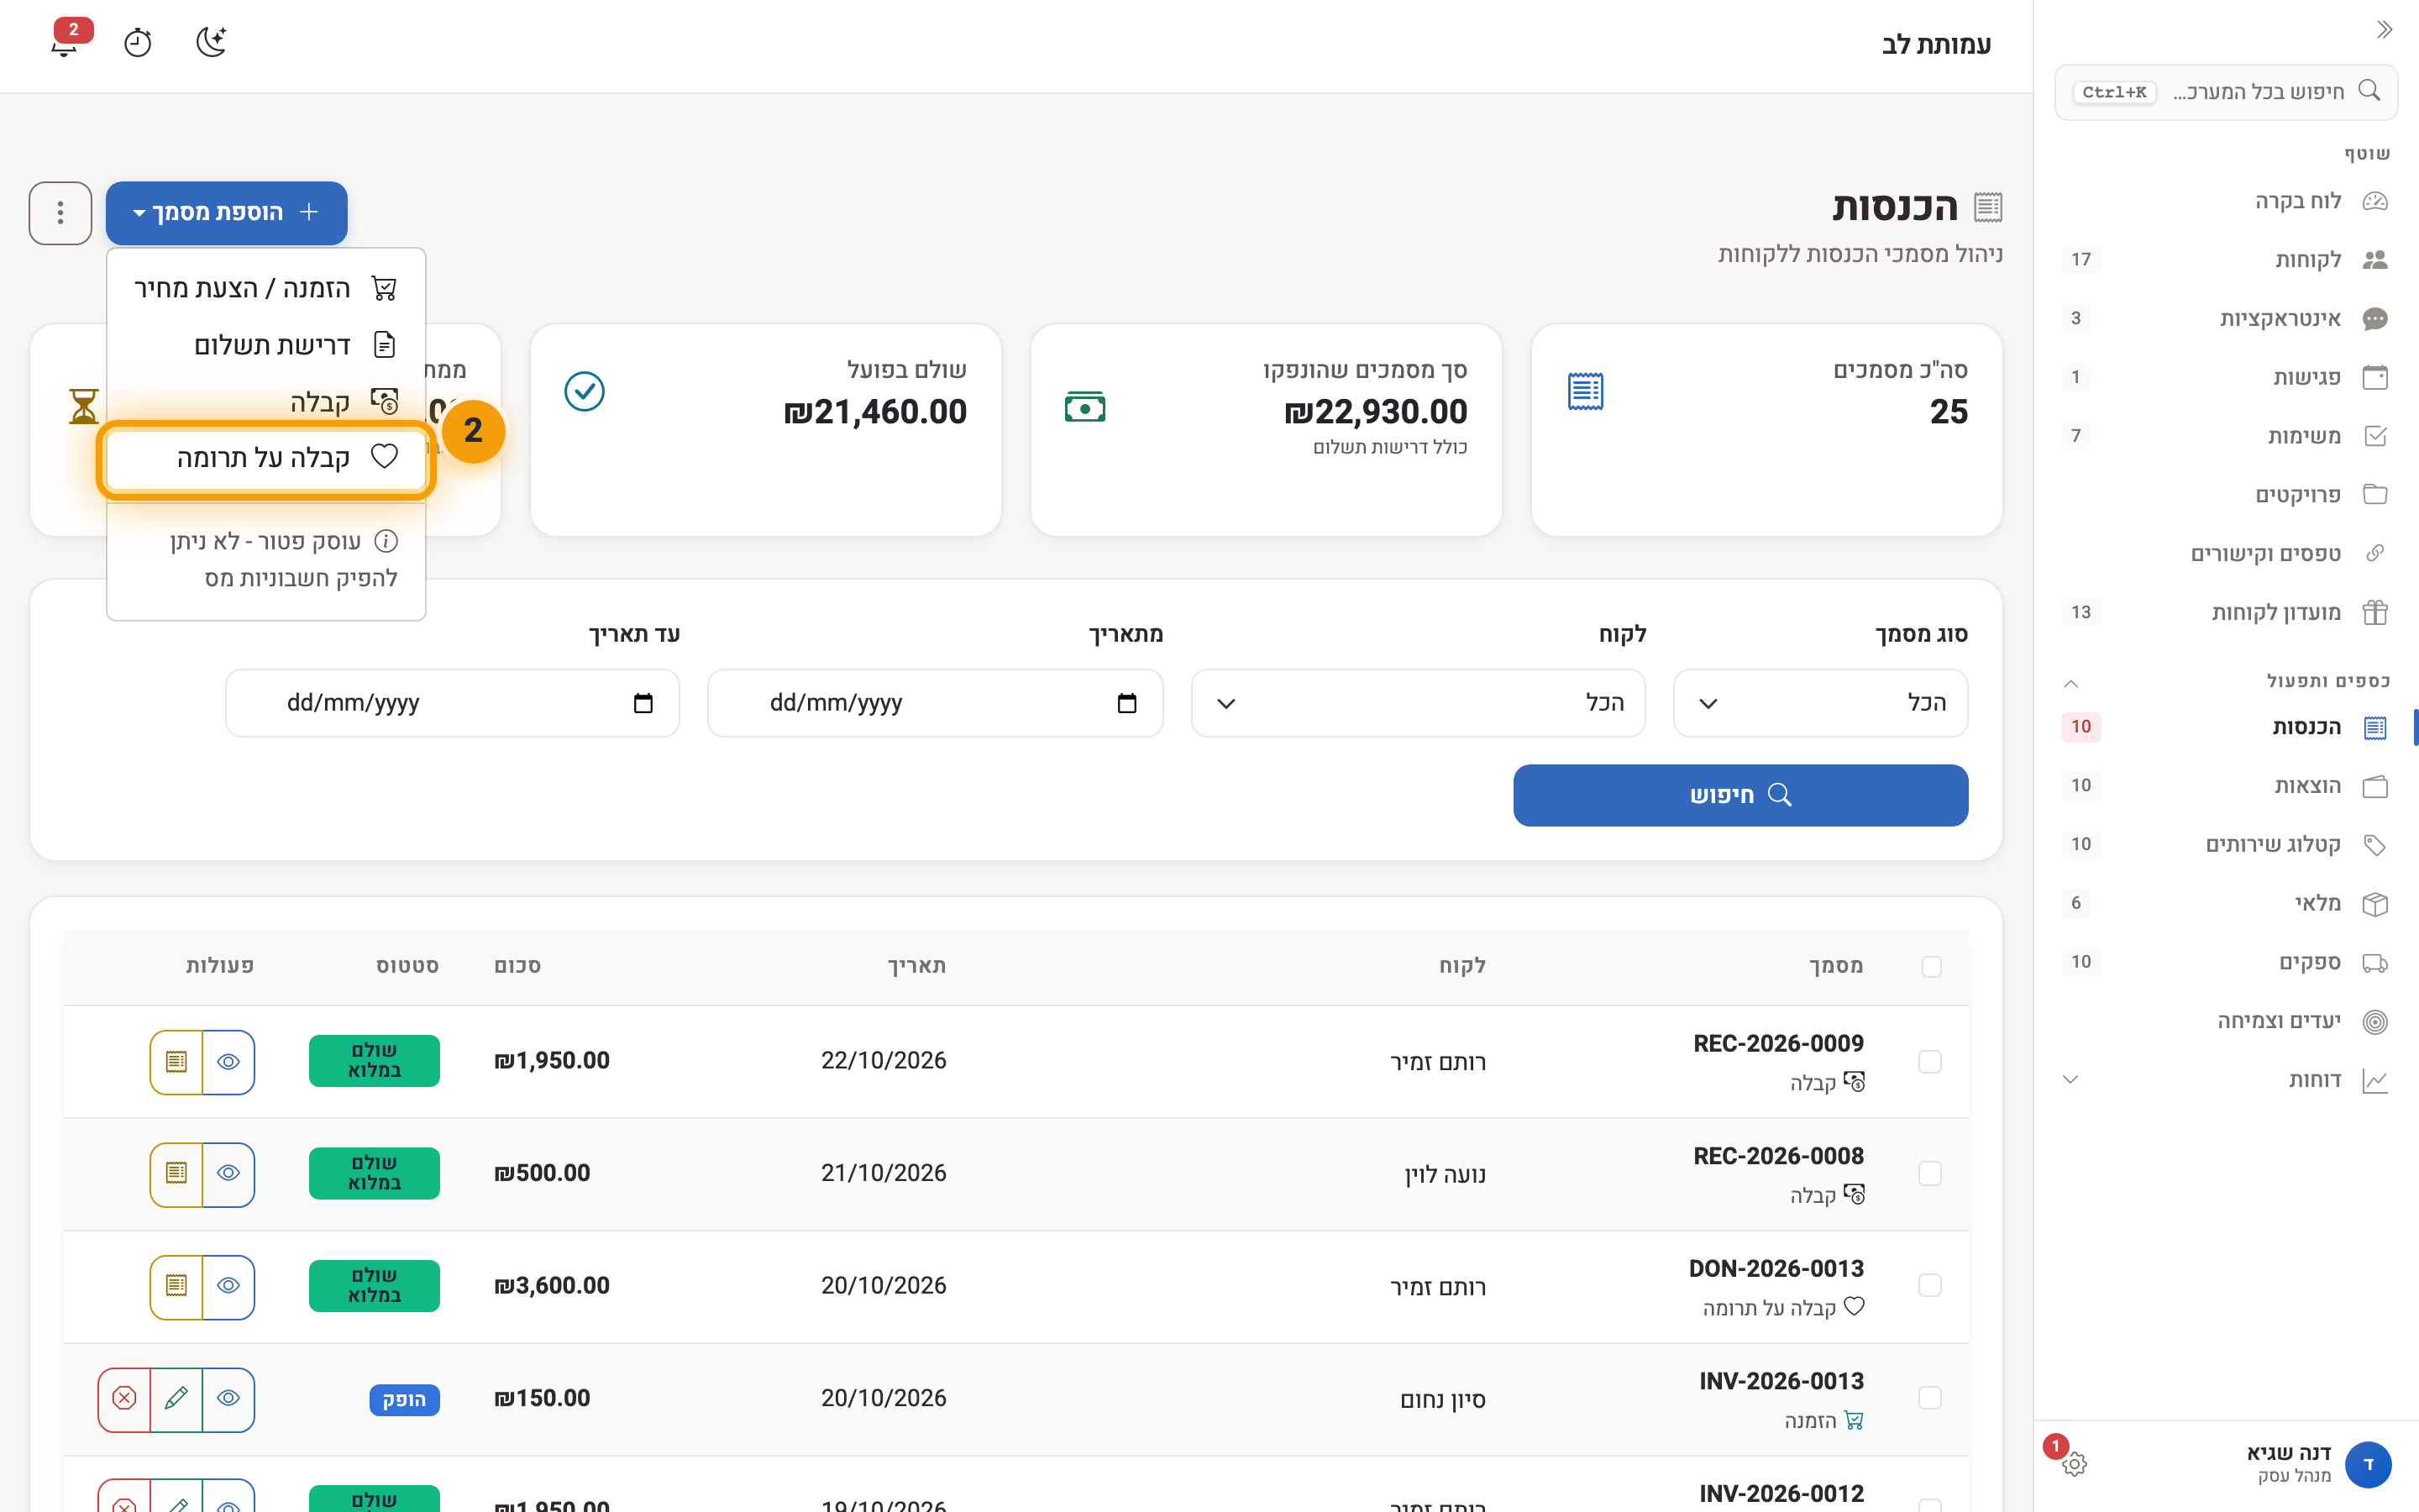The image size is (2419, 1512).
Task: Open the הוספת מסמך dropdown button
Action: [x=227, y=213]
